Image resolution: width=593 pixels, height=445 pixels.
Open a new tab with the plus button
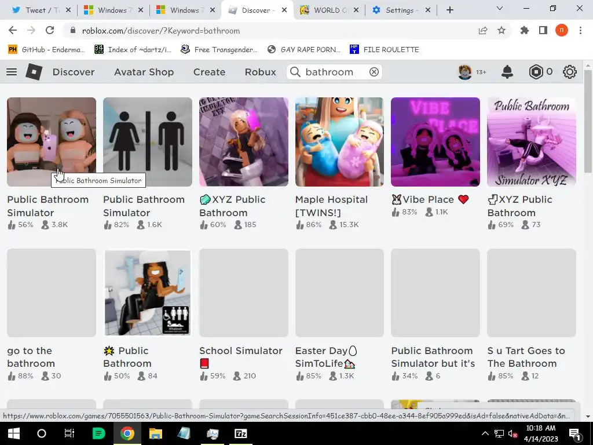(x=449, y=10)
